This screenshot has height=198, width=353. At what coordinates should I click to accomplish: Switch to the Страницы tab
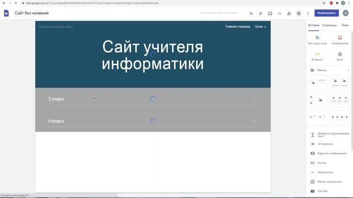[x=329, y=25]
